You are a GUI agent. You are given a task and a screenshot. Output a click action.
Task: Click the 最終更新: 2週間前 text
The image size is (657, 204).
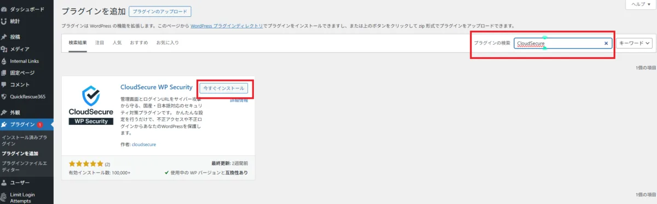point(229,163)
